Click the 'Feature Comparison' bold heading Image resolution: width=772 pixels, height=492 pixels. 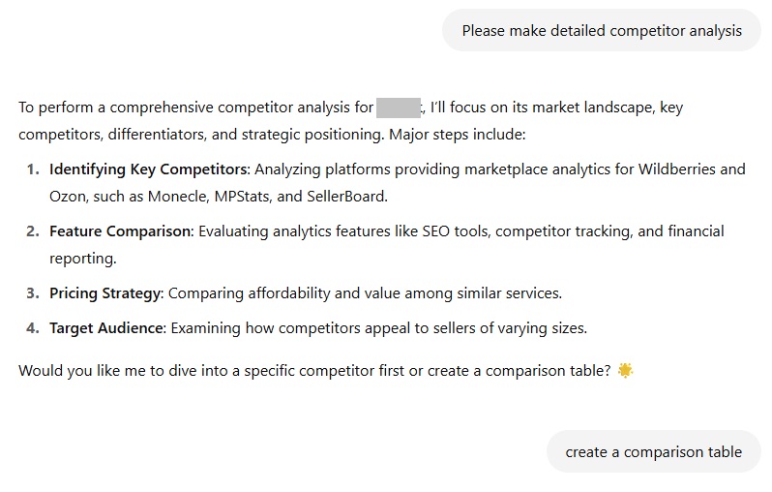tap(122, 231)
